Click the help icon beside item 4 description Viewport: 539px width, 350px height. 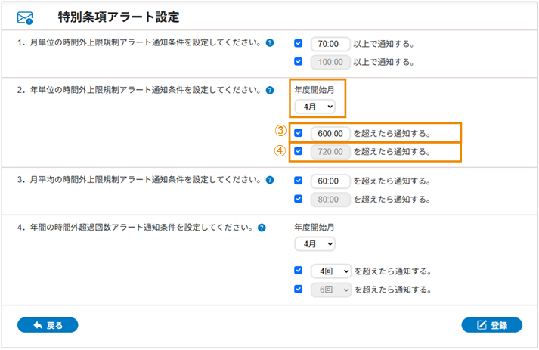[x=262, y=227]
